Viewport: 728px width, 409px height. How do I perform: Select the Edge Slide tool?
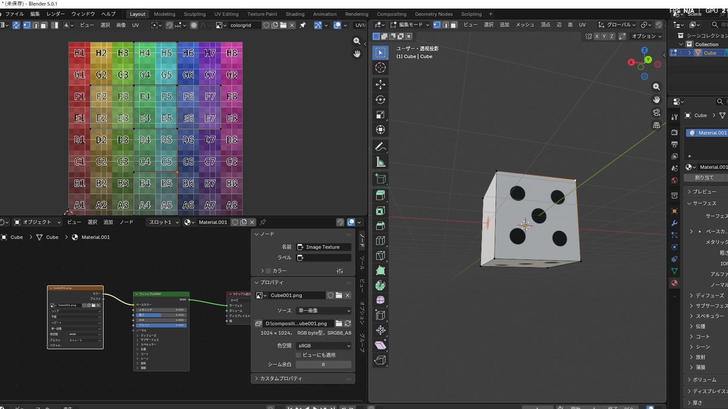point(380,315)
